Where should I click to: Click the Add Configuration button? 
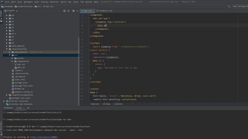tap(240, 7)
